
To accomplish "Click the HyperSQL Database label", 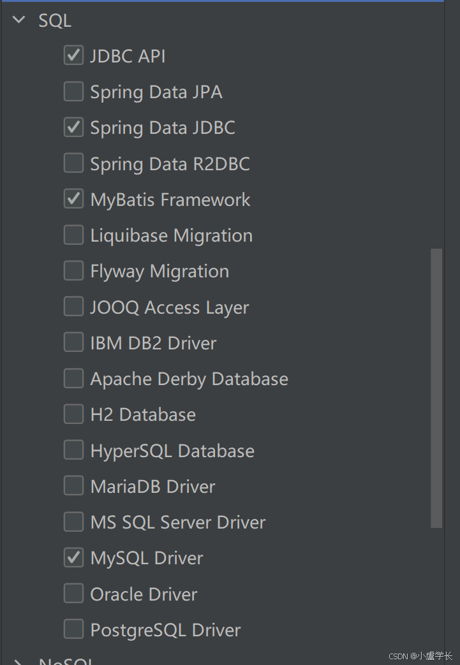I will [172, 451].
